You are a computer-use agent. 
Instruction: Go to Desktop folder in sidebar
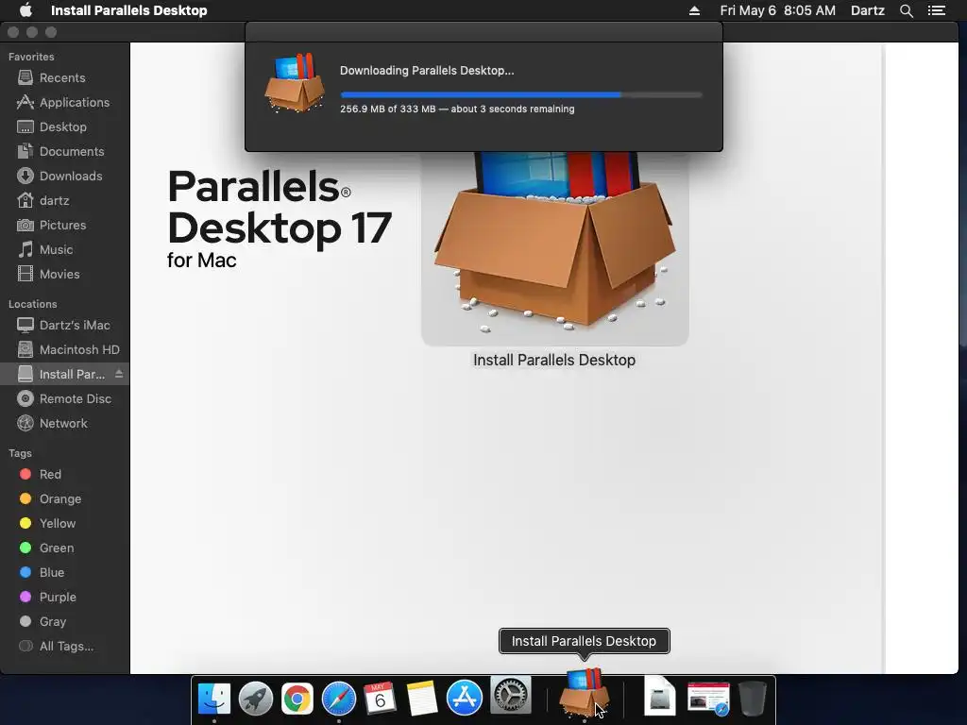65,127
